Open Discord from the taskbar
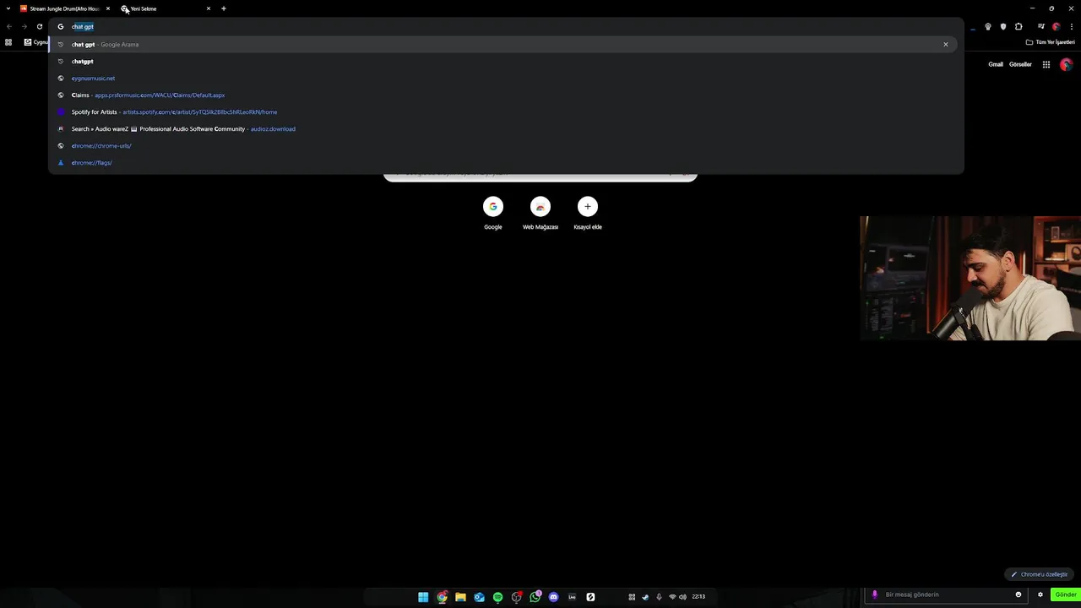The image size is (1081, 608). point(553,597)
